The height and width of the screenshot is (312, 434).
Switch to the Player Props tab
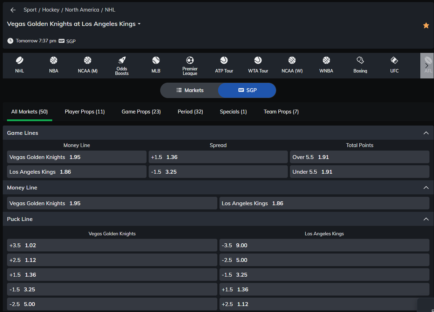[x=85, y=112]
